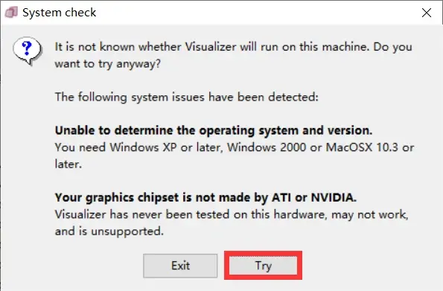Close the System check dialog
This screenshot has width=443, height=291.
tap(427, 13)
